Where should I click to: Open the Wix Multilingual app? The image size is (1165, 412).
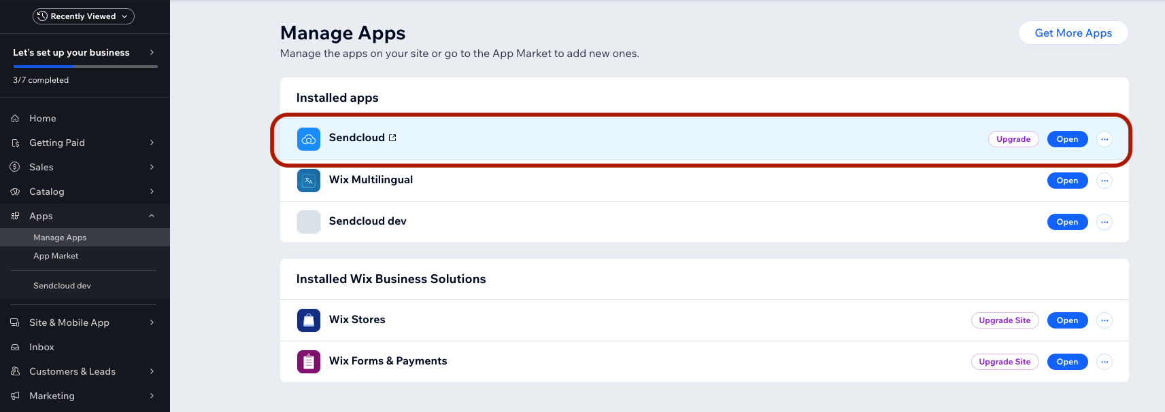tap(1067, 181)
